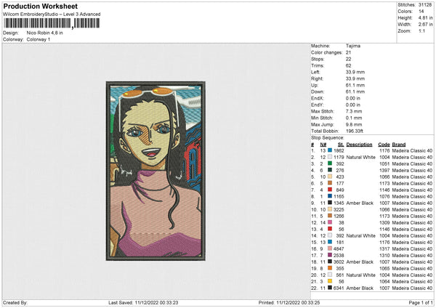Click the 'Description' column header
Image resolution: width=436 pixels, height=308 pixels.
[359, 145]
